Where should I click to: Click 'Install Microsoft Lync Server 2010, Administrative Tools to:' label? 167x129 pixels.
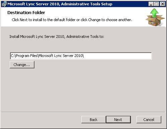click(57, 37)
